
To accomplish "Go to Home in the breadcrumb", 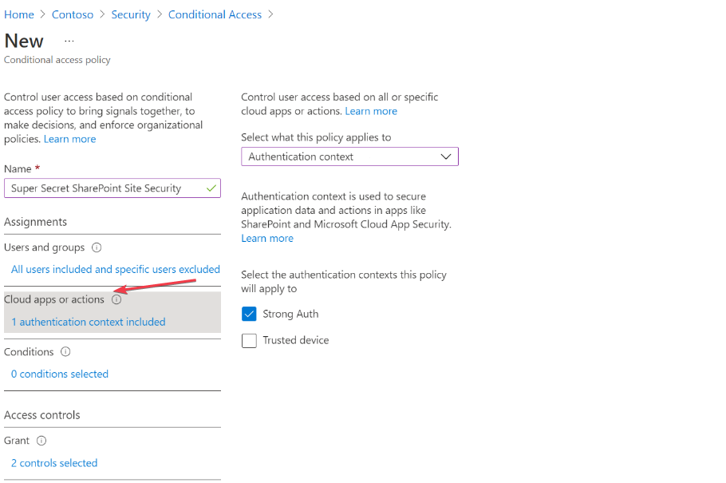I will pos(19,14).
